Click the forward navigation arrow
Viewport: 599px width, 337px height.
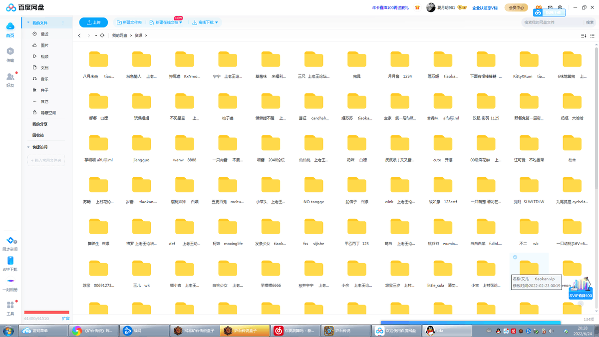click(89, 35)
